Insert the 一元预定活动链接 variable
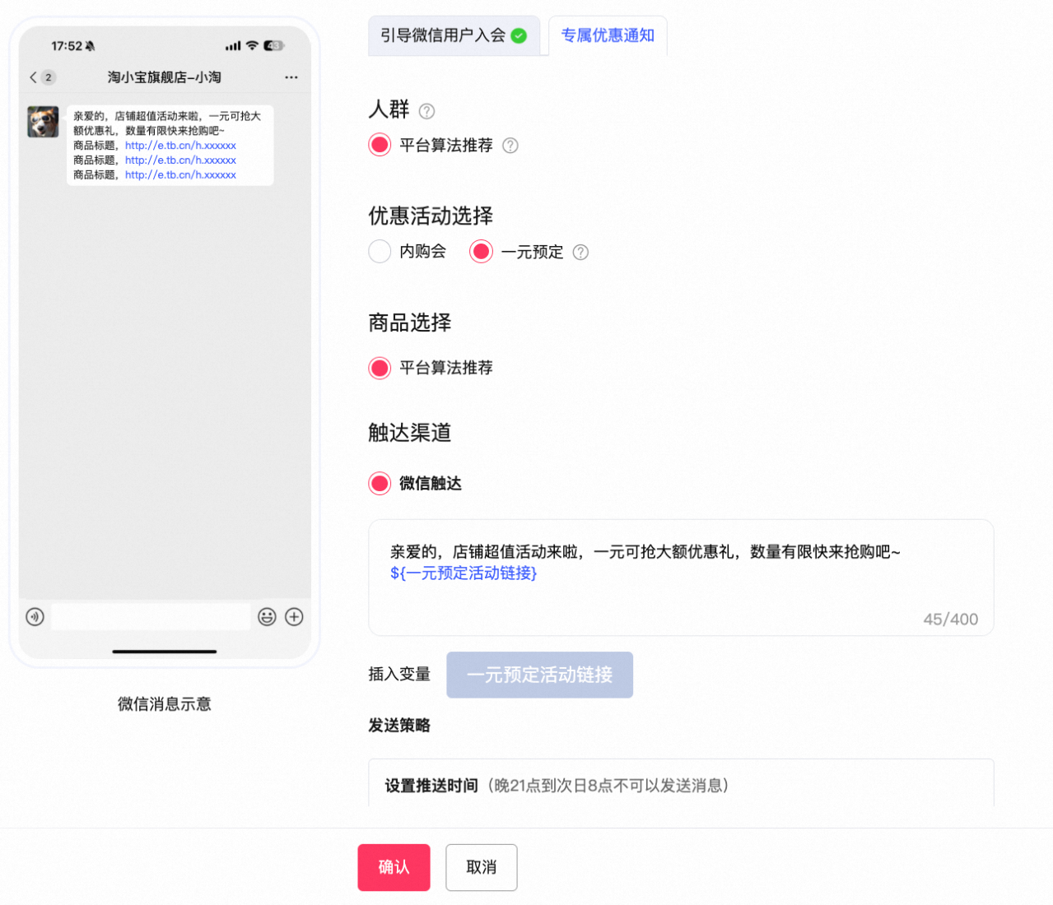The height and width of the screenshot is (905, 1053). pyautogui.click(x=539, y=675)
